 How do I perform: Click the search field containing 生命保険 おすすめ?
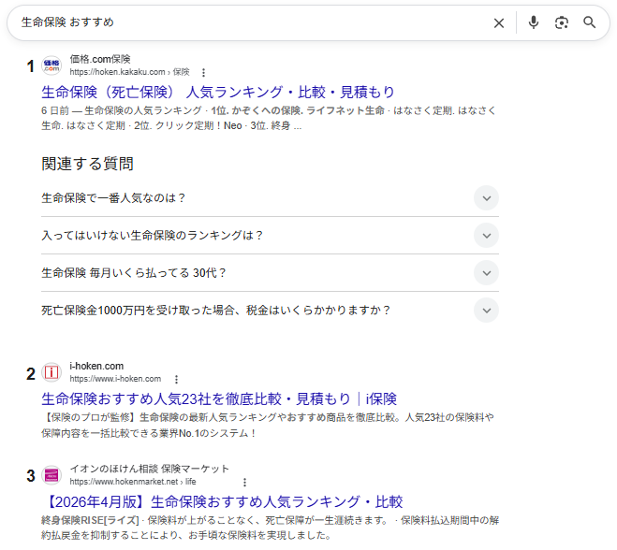tap(243, 22)
